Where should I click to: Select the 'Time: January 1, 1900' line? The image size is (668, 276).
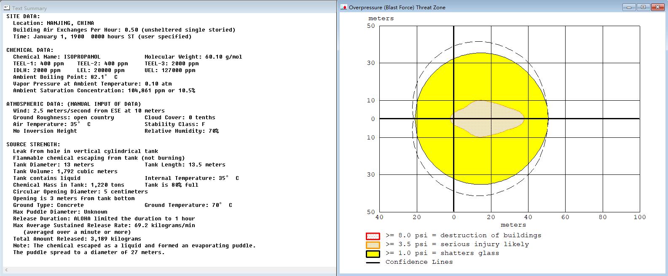coord(102,37)
